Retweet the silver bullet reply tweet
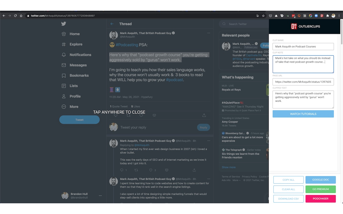This screenshot has width=343, height=214. click(136, 170)
